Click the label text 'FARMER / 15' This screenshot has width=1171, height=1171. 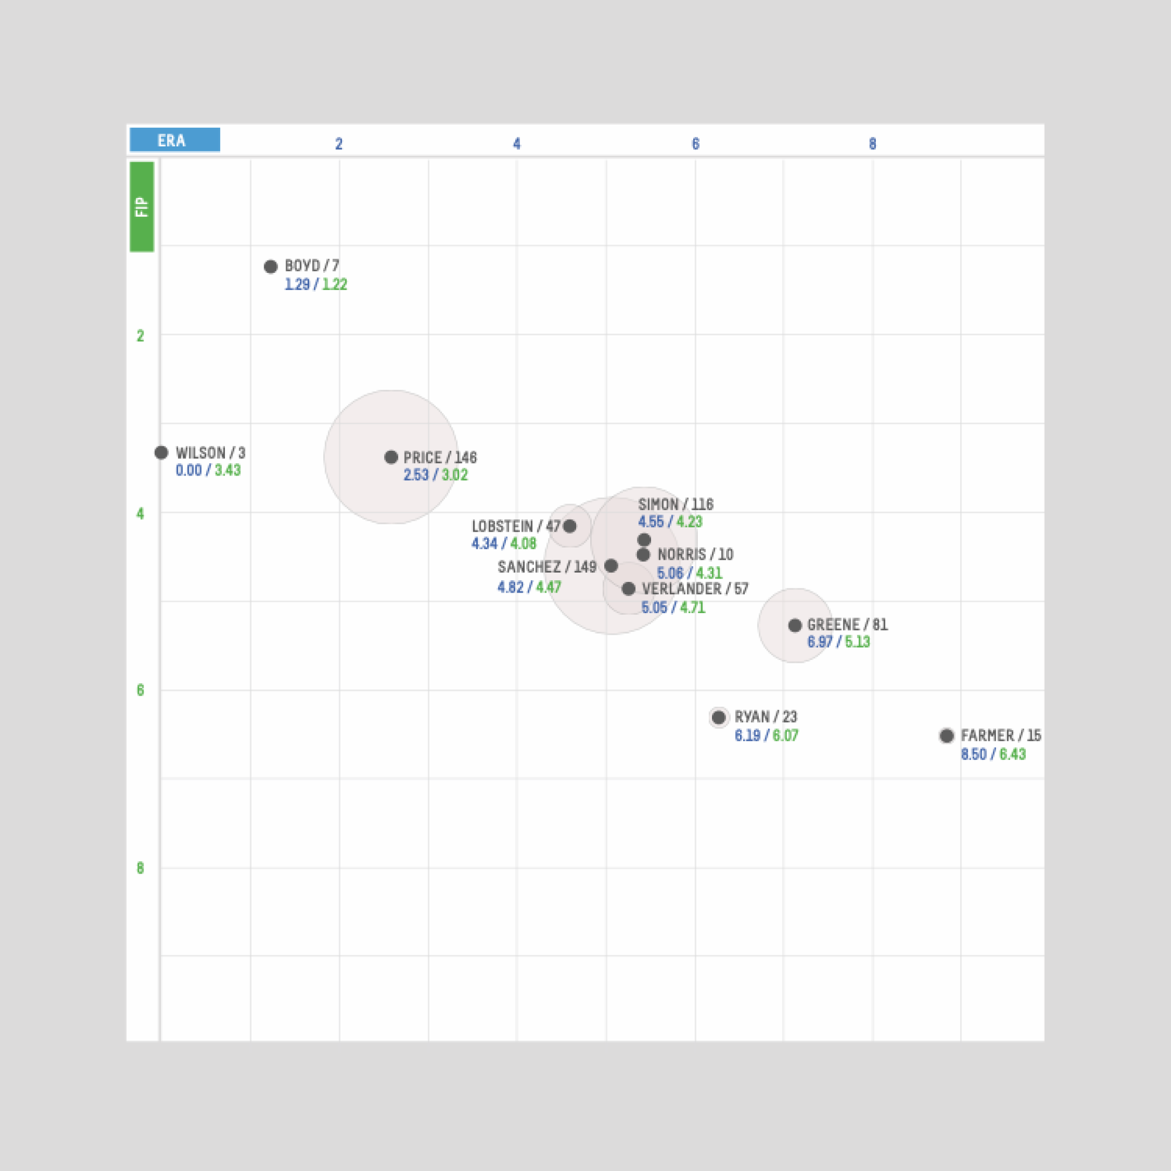click(1001, 736)
